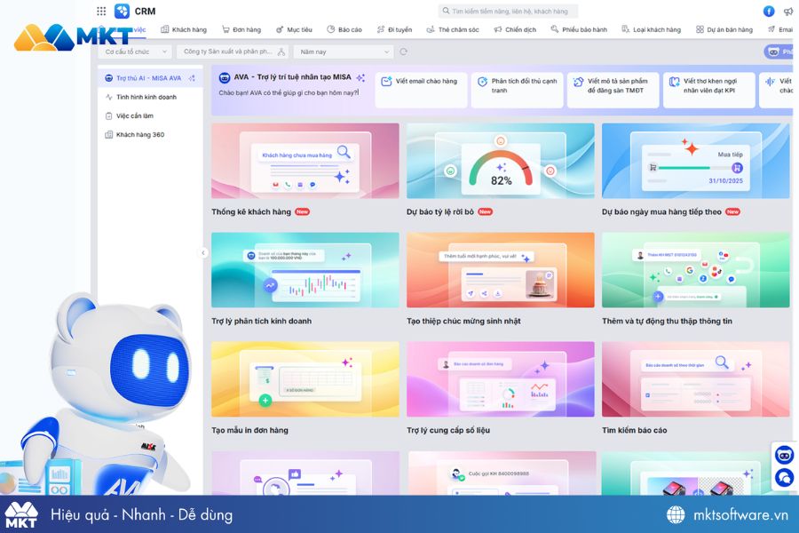The width and height of the screenshot is (799, 533).
Task: Open the Mục tiêu menu tab
Action: (x=294, y=29)
